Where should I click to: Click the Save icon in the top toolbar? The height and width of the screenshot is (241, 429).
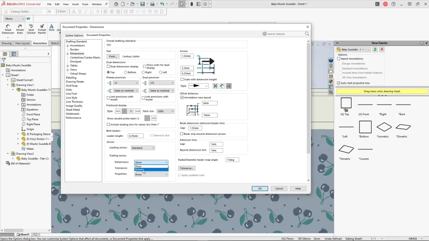pyautogui.click(x=142, y=4)
